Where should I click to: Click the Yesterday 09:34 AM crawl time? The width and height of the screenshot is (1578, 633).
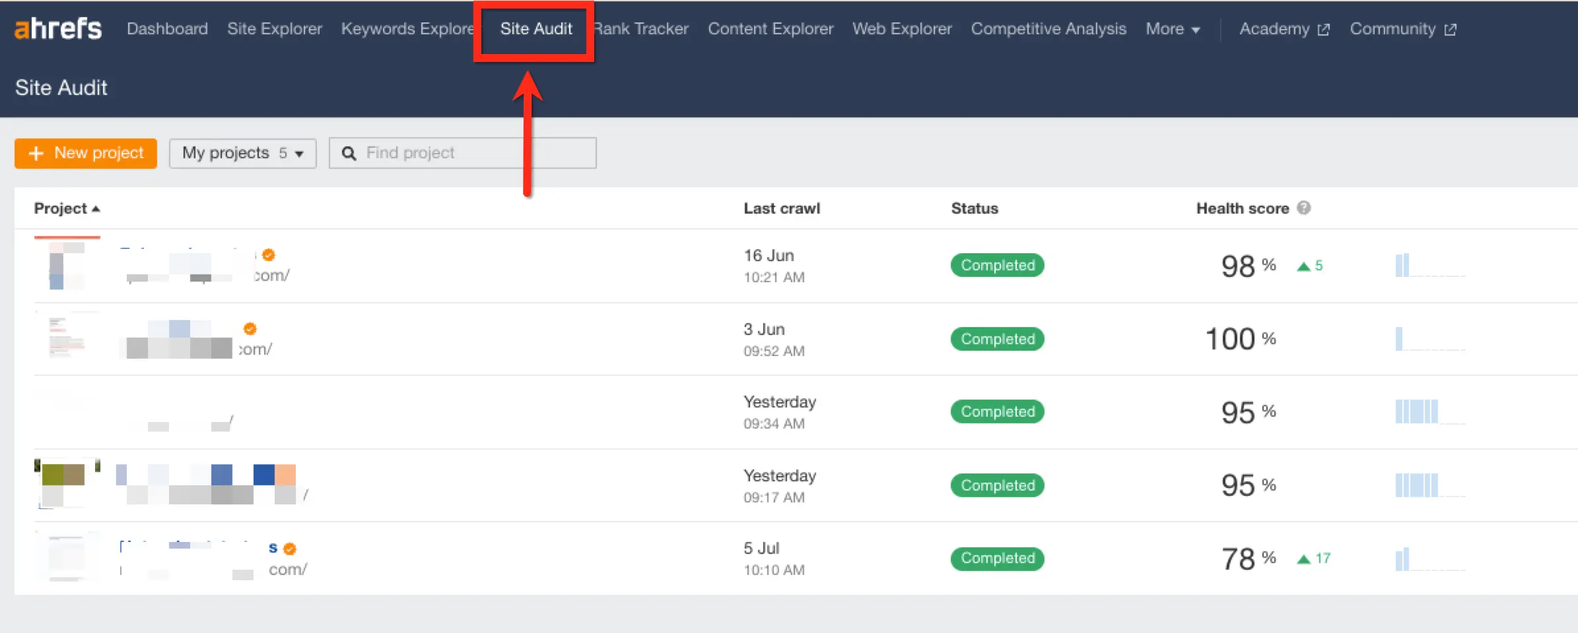774,423
